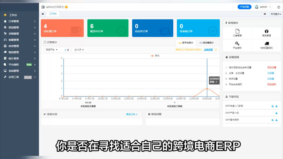Open the green 配货中订单 card showing 6
Viewport: 283px width, 159px height.
coord(108,28)
